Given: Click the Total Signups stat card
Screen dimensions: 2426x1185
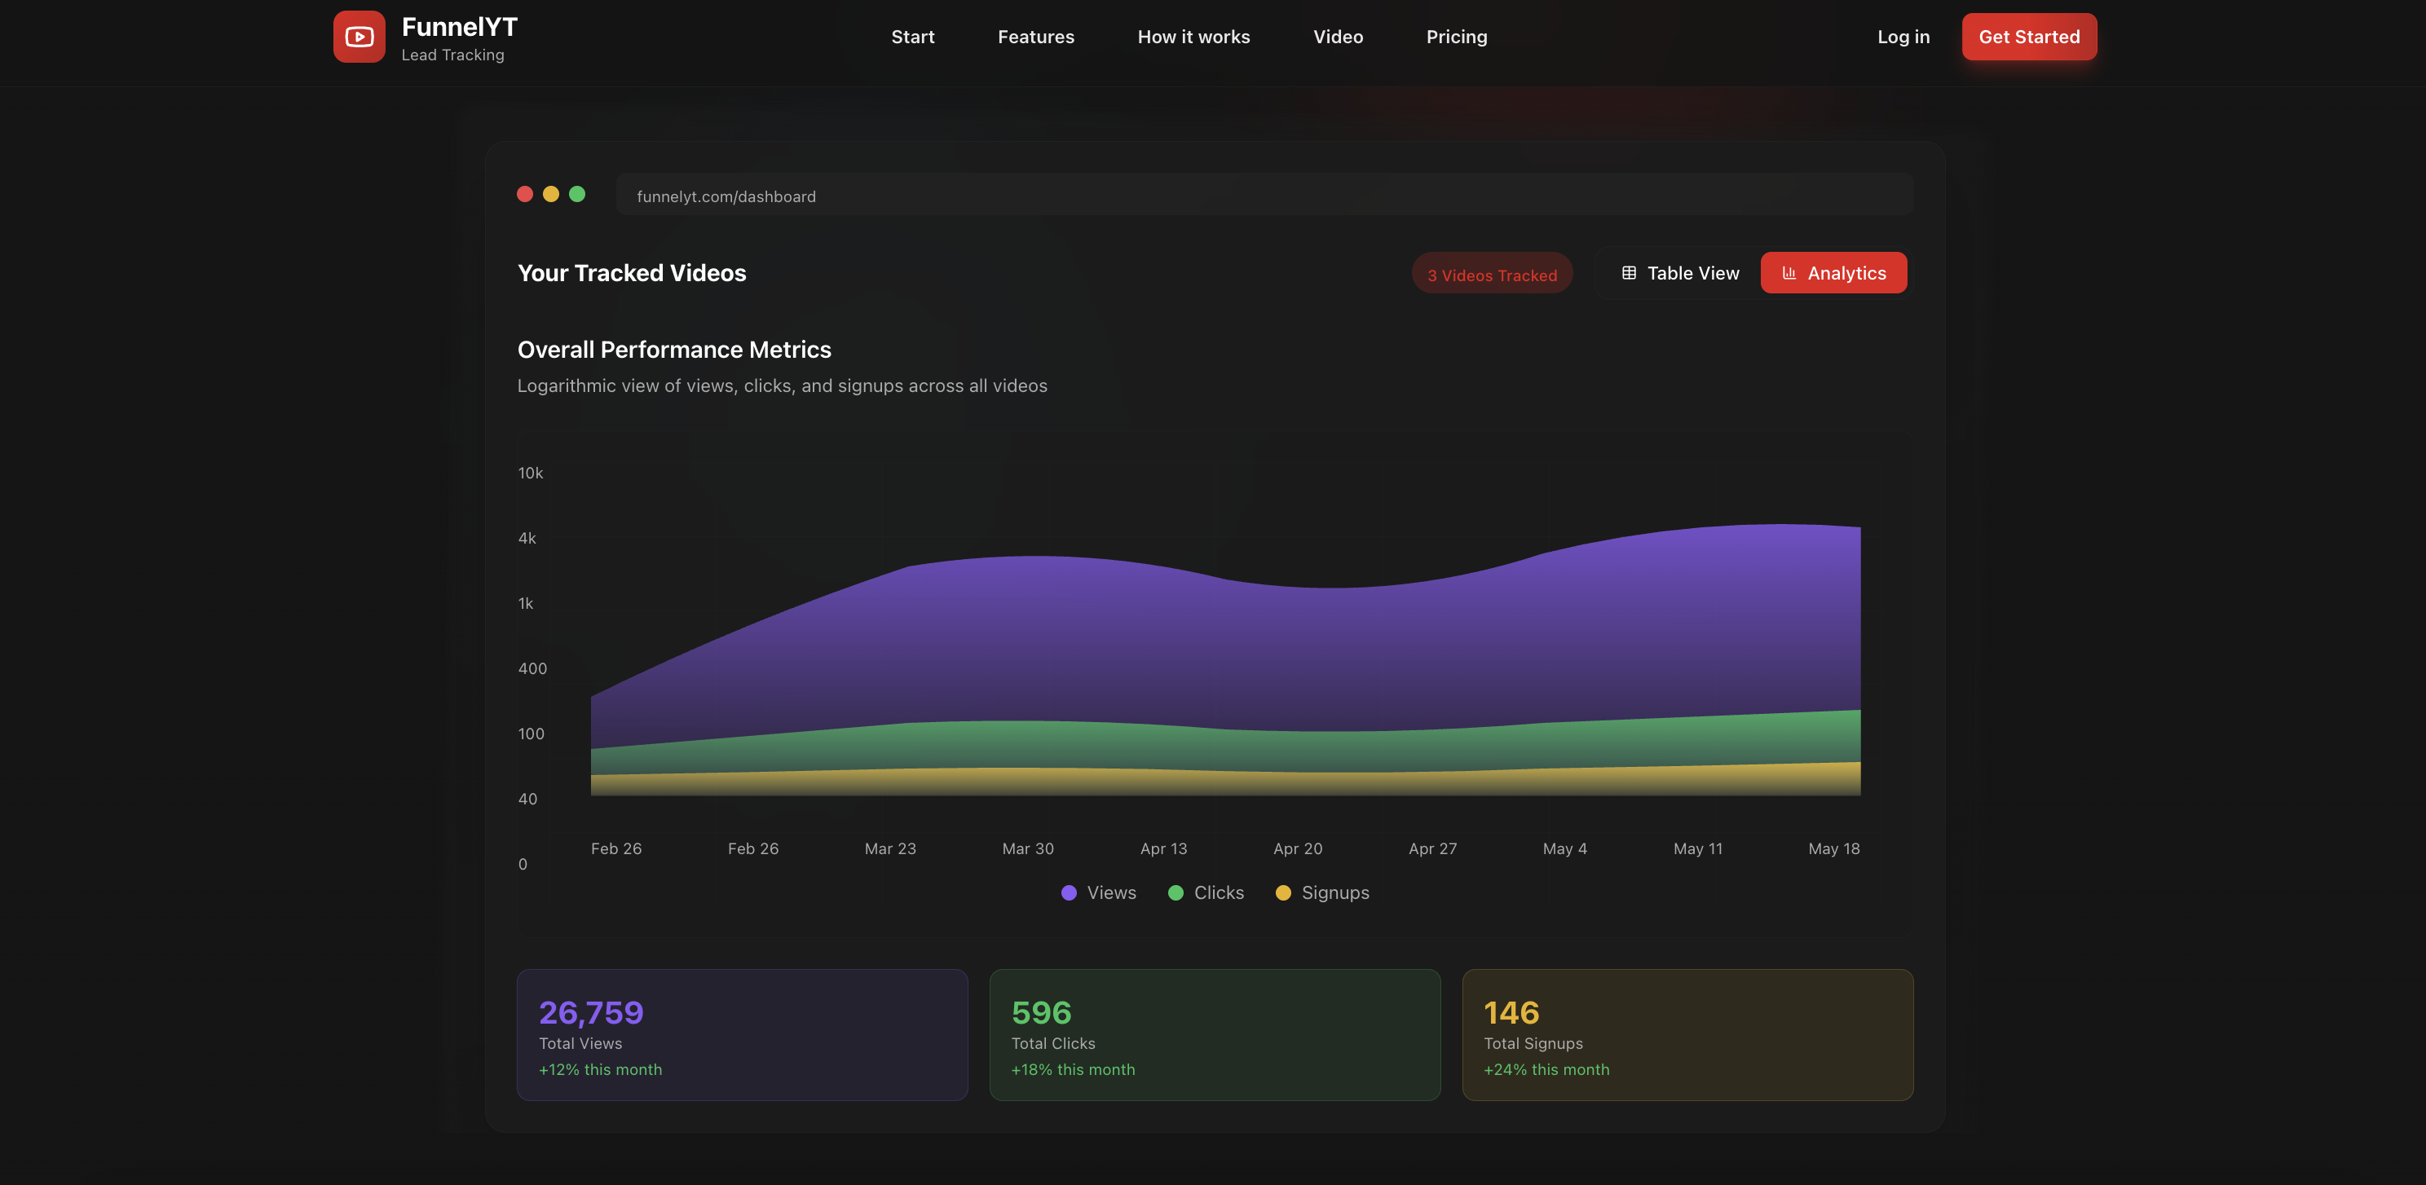Looking at the screenshot, I should [1687, 1034].
